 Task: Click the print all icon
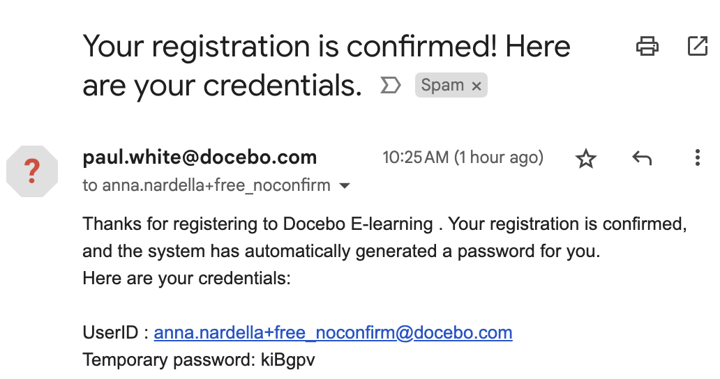tap(647, 46)
